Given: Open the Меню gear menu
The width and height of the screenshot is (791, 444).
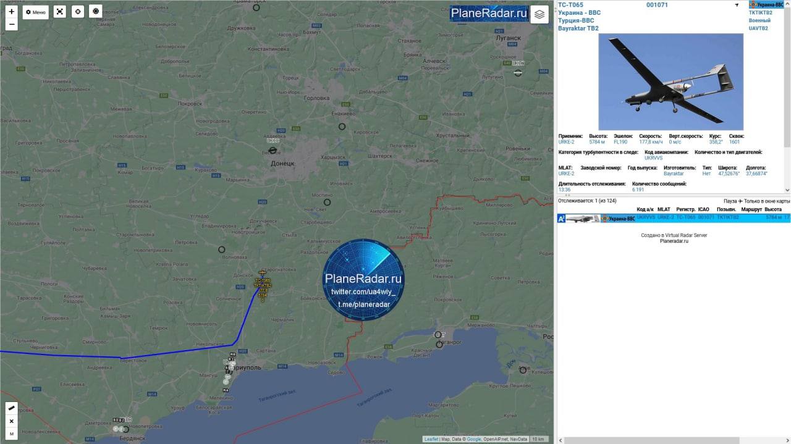Looking at the screenshot, I should (35, 12).
